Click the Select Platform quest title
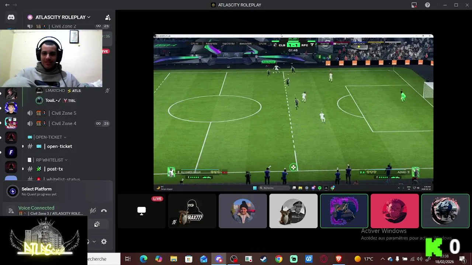This screenshot has width=472, height=265. point(37,189)
